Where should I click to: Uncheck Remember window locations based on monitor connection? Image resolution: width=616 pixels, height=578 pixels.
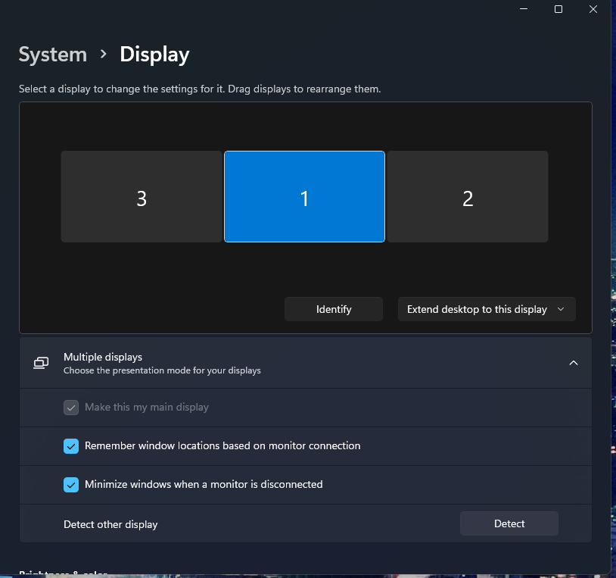tap(70, 446)
